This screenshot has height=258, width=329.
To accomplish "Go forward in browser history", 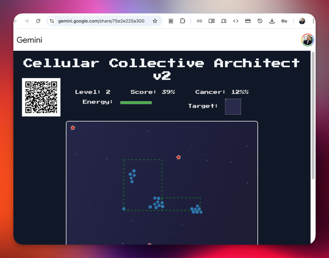I will [27, 21].
